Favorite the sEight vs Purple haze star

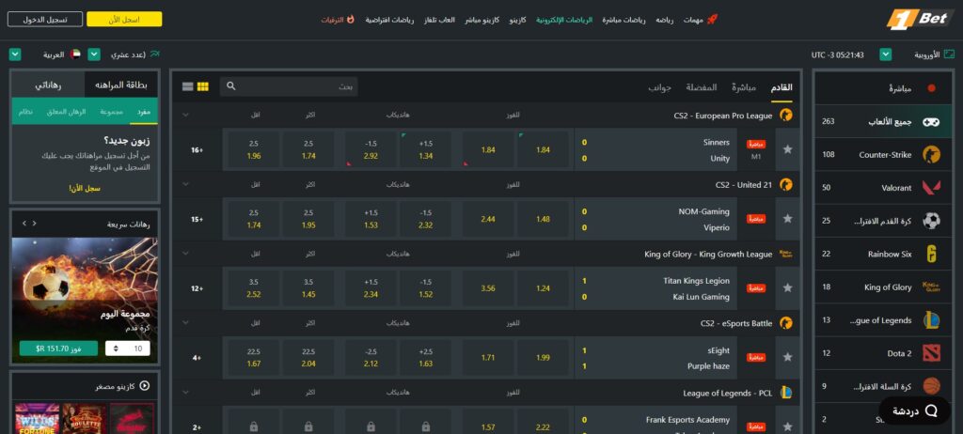(788, 357)
